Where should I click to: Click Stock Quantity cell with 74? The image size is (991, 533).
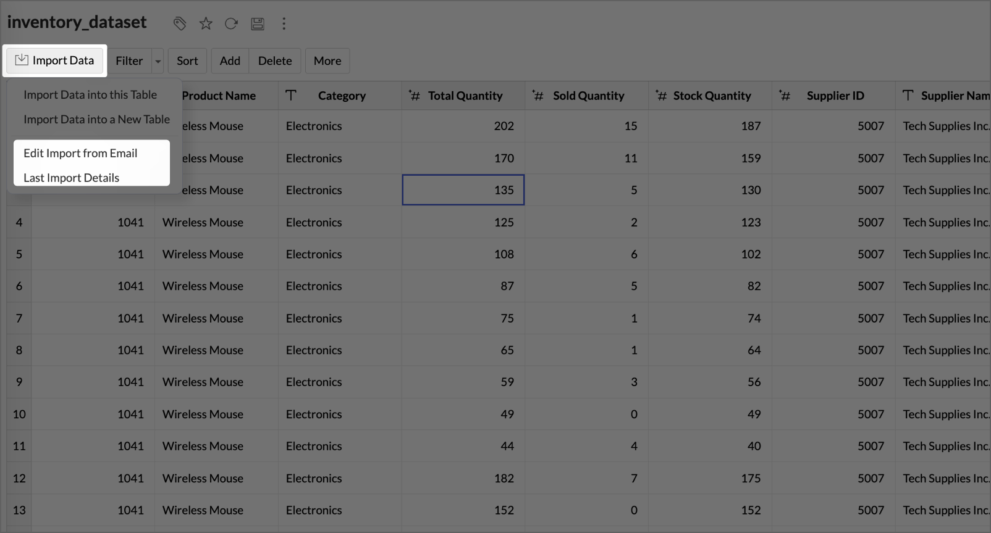(710, 318)
